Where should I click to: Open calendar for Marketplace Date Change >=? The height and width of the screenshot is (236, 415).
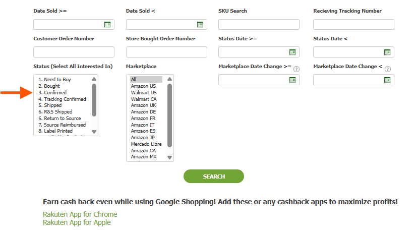click(x=292, y=80)
